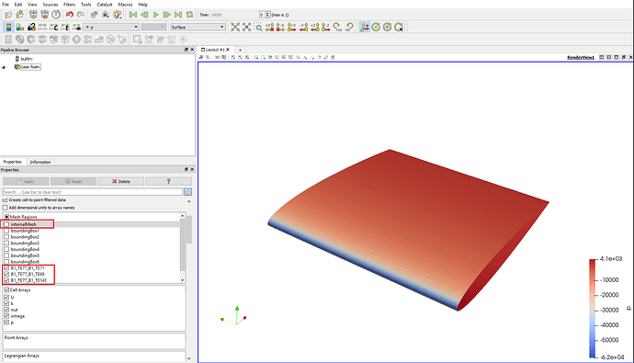The height and width of the screenshot is (363, 634).
Task: Add a new layout tab with plus
Action: point(240,50)
